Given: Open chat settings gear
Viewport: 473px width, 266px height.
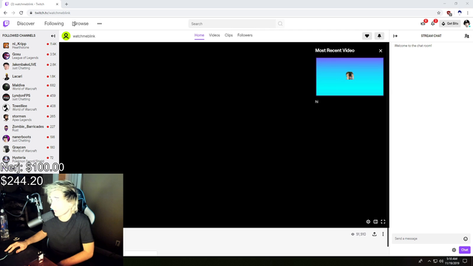Looking at the screenshot, I should point(454,250).
